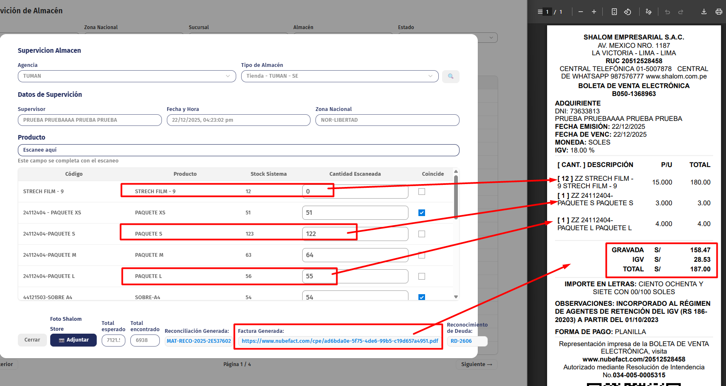
Task: Check the Coincide box for STRECH FILM - 9
Action: tap(422, 192)
